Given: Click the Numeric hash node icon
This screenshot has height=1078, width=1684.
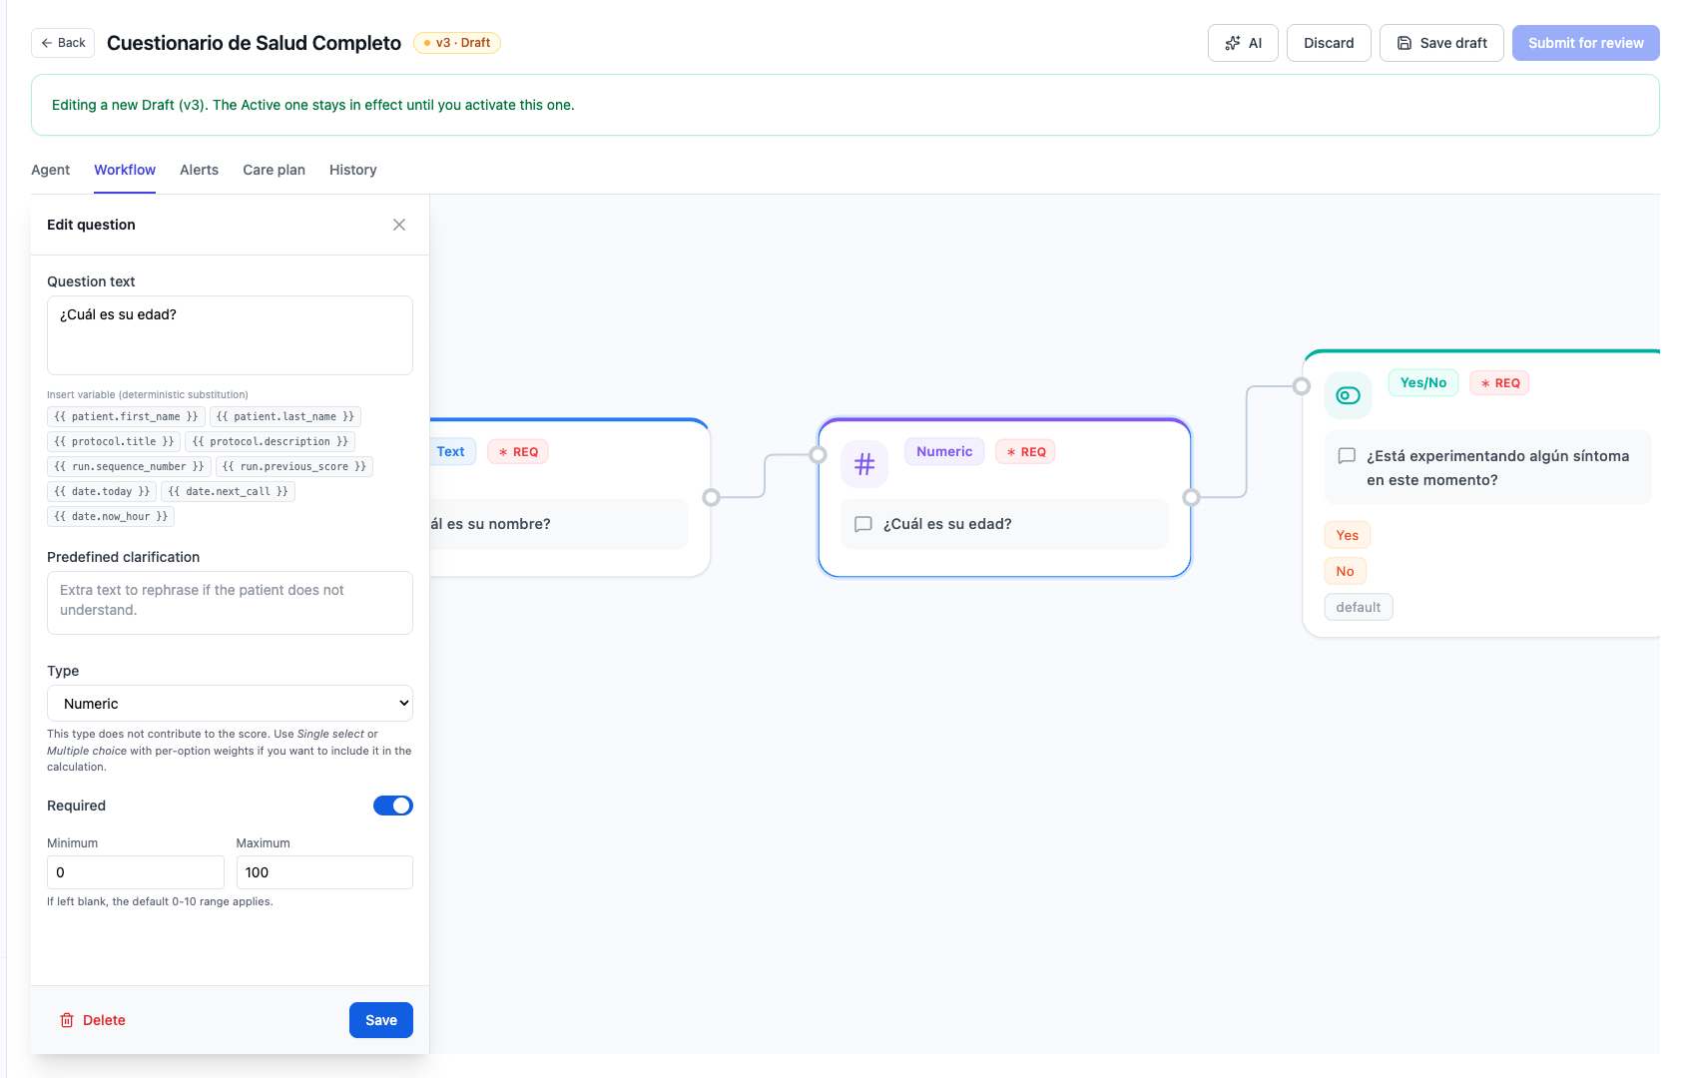Looking at the screenshot, I should tap(864, 464).
